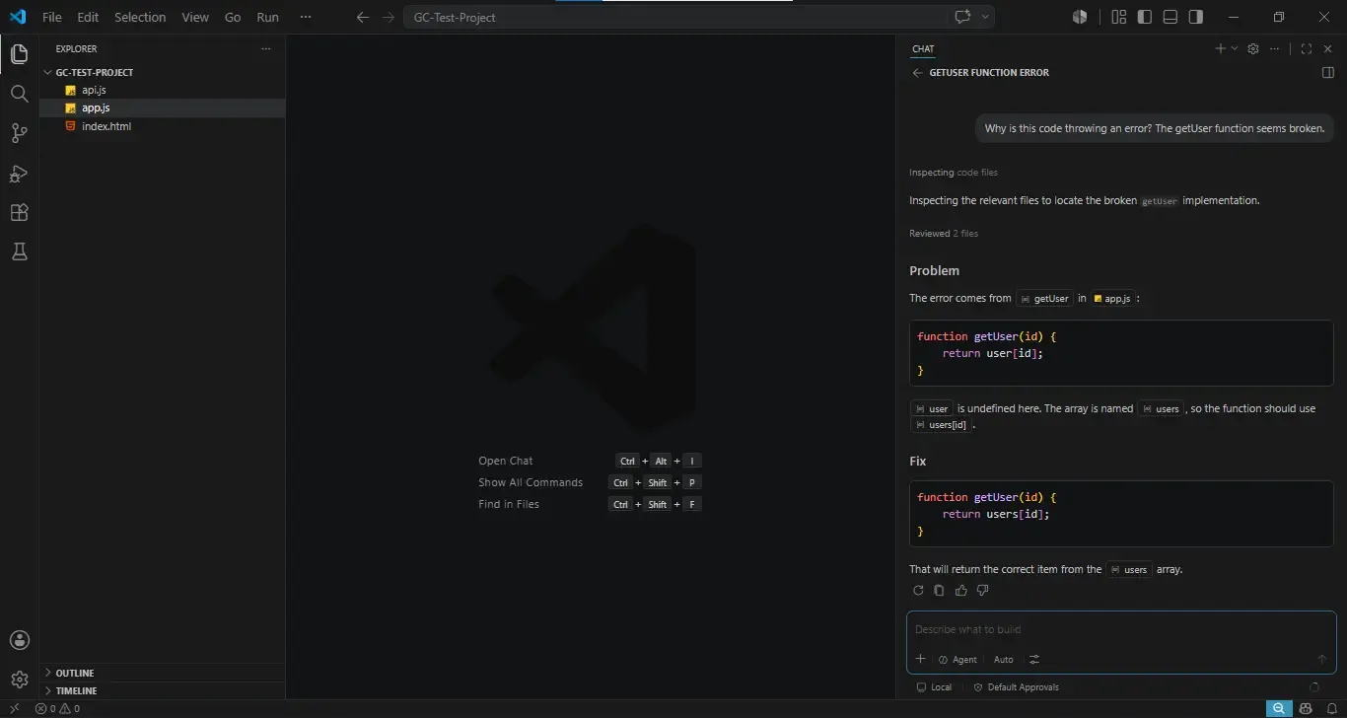
Task: Open app.js in the explorer
Action: pos(162,108)
